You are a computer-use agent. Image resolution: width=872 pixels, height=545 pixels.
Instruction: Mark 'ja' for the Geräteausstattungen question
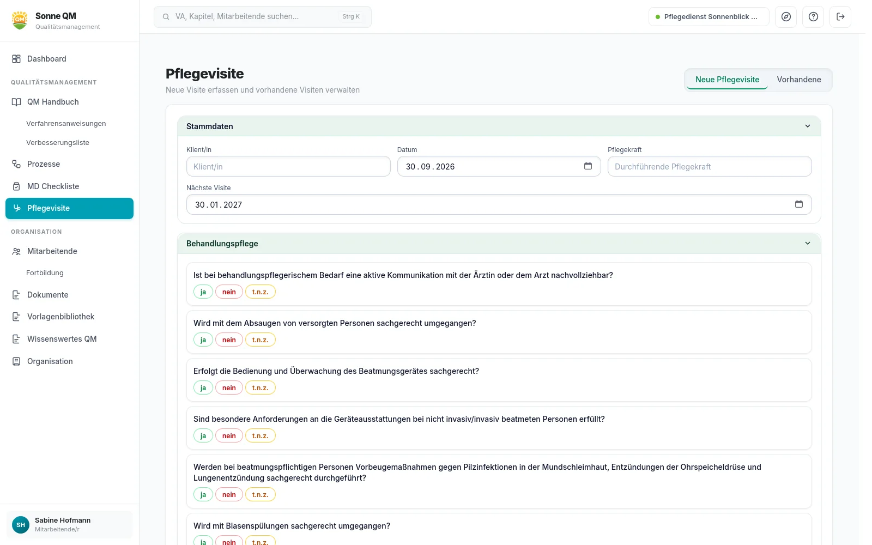click(x=203, y=436)
